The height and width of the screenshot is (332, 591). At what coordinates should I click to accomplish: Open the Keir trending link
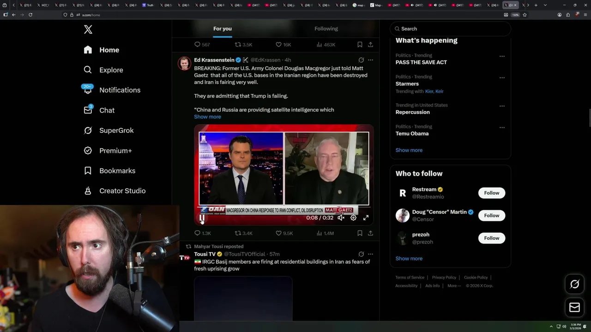440,91
